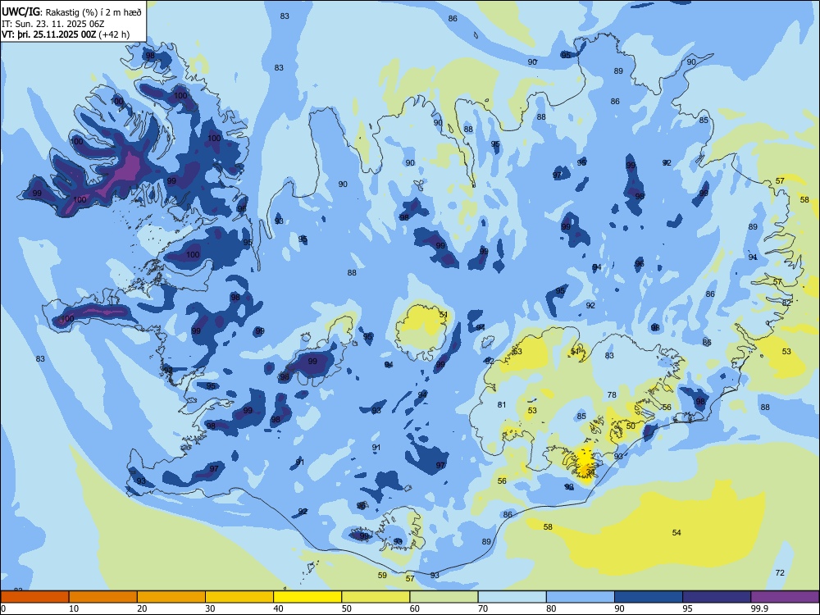Viewport: 820px width, 615px height.
Task: Click the colour scale tick label '30'
Action: point(210,608)
